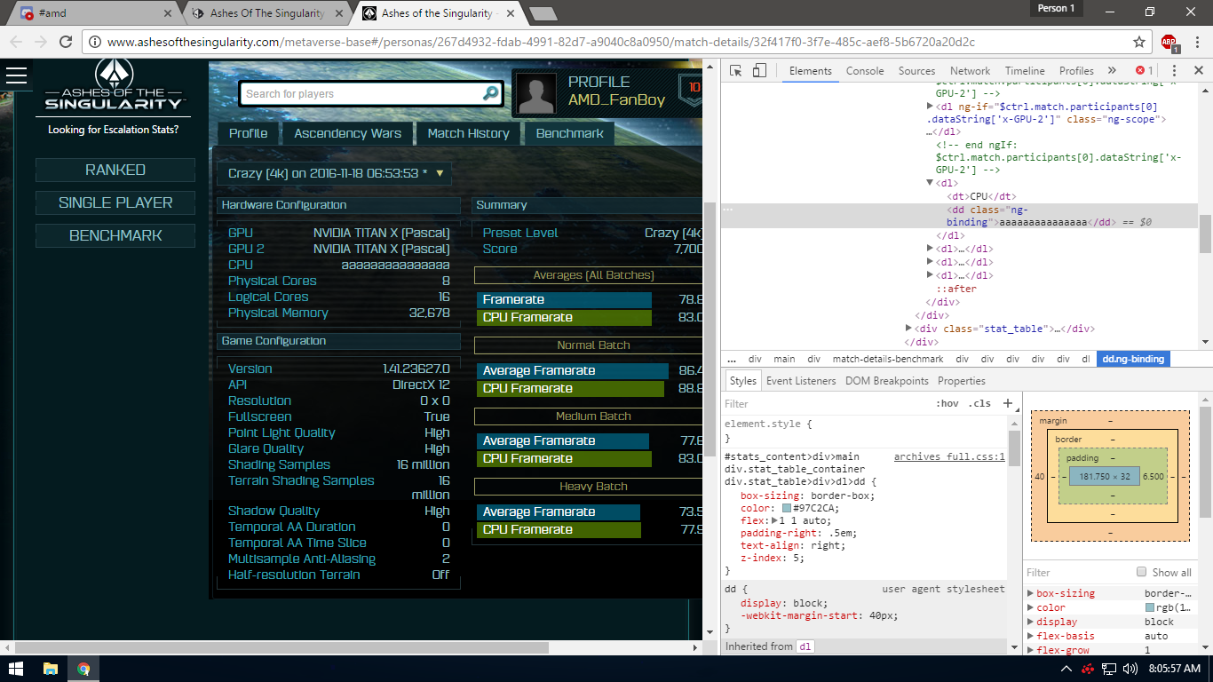Open DevTools more-tabs chevron
The image size is (1213, 682).
click(1112, 71)
